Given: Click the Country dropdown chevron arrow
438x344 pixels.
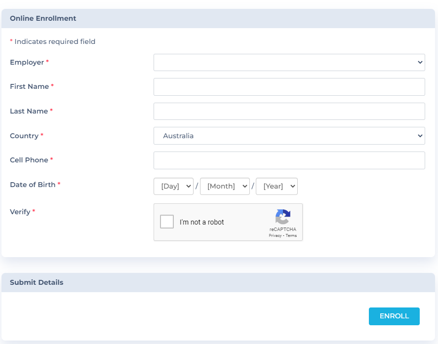Looking at the screenshot, I should pyautogui.click(x=420, y=136).
